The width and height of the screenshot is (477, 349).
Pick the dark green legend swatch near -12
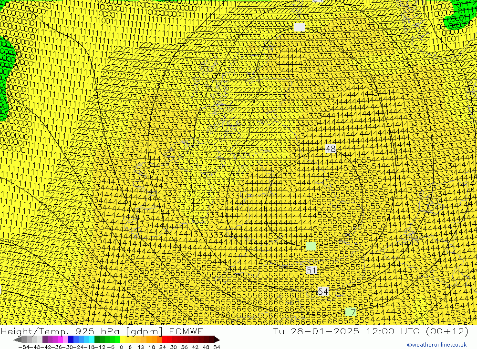coord(97,339)
